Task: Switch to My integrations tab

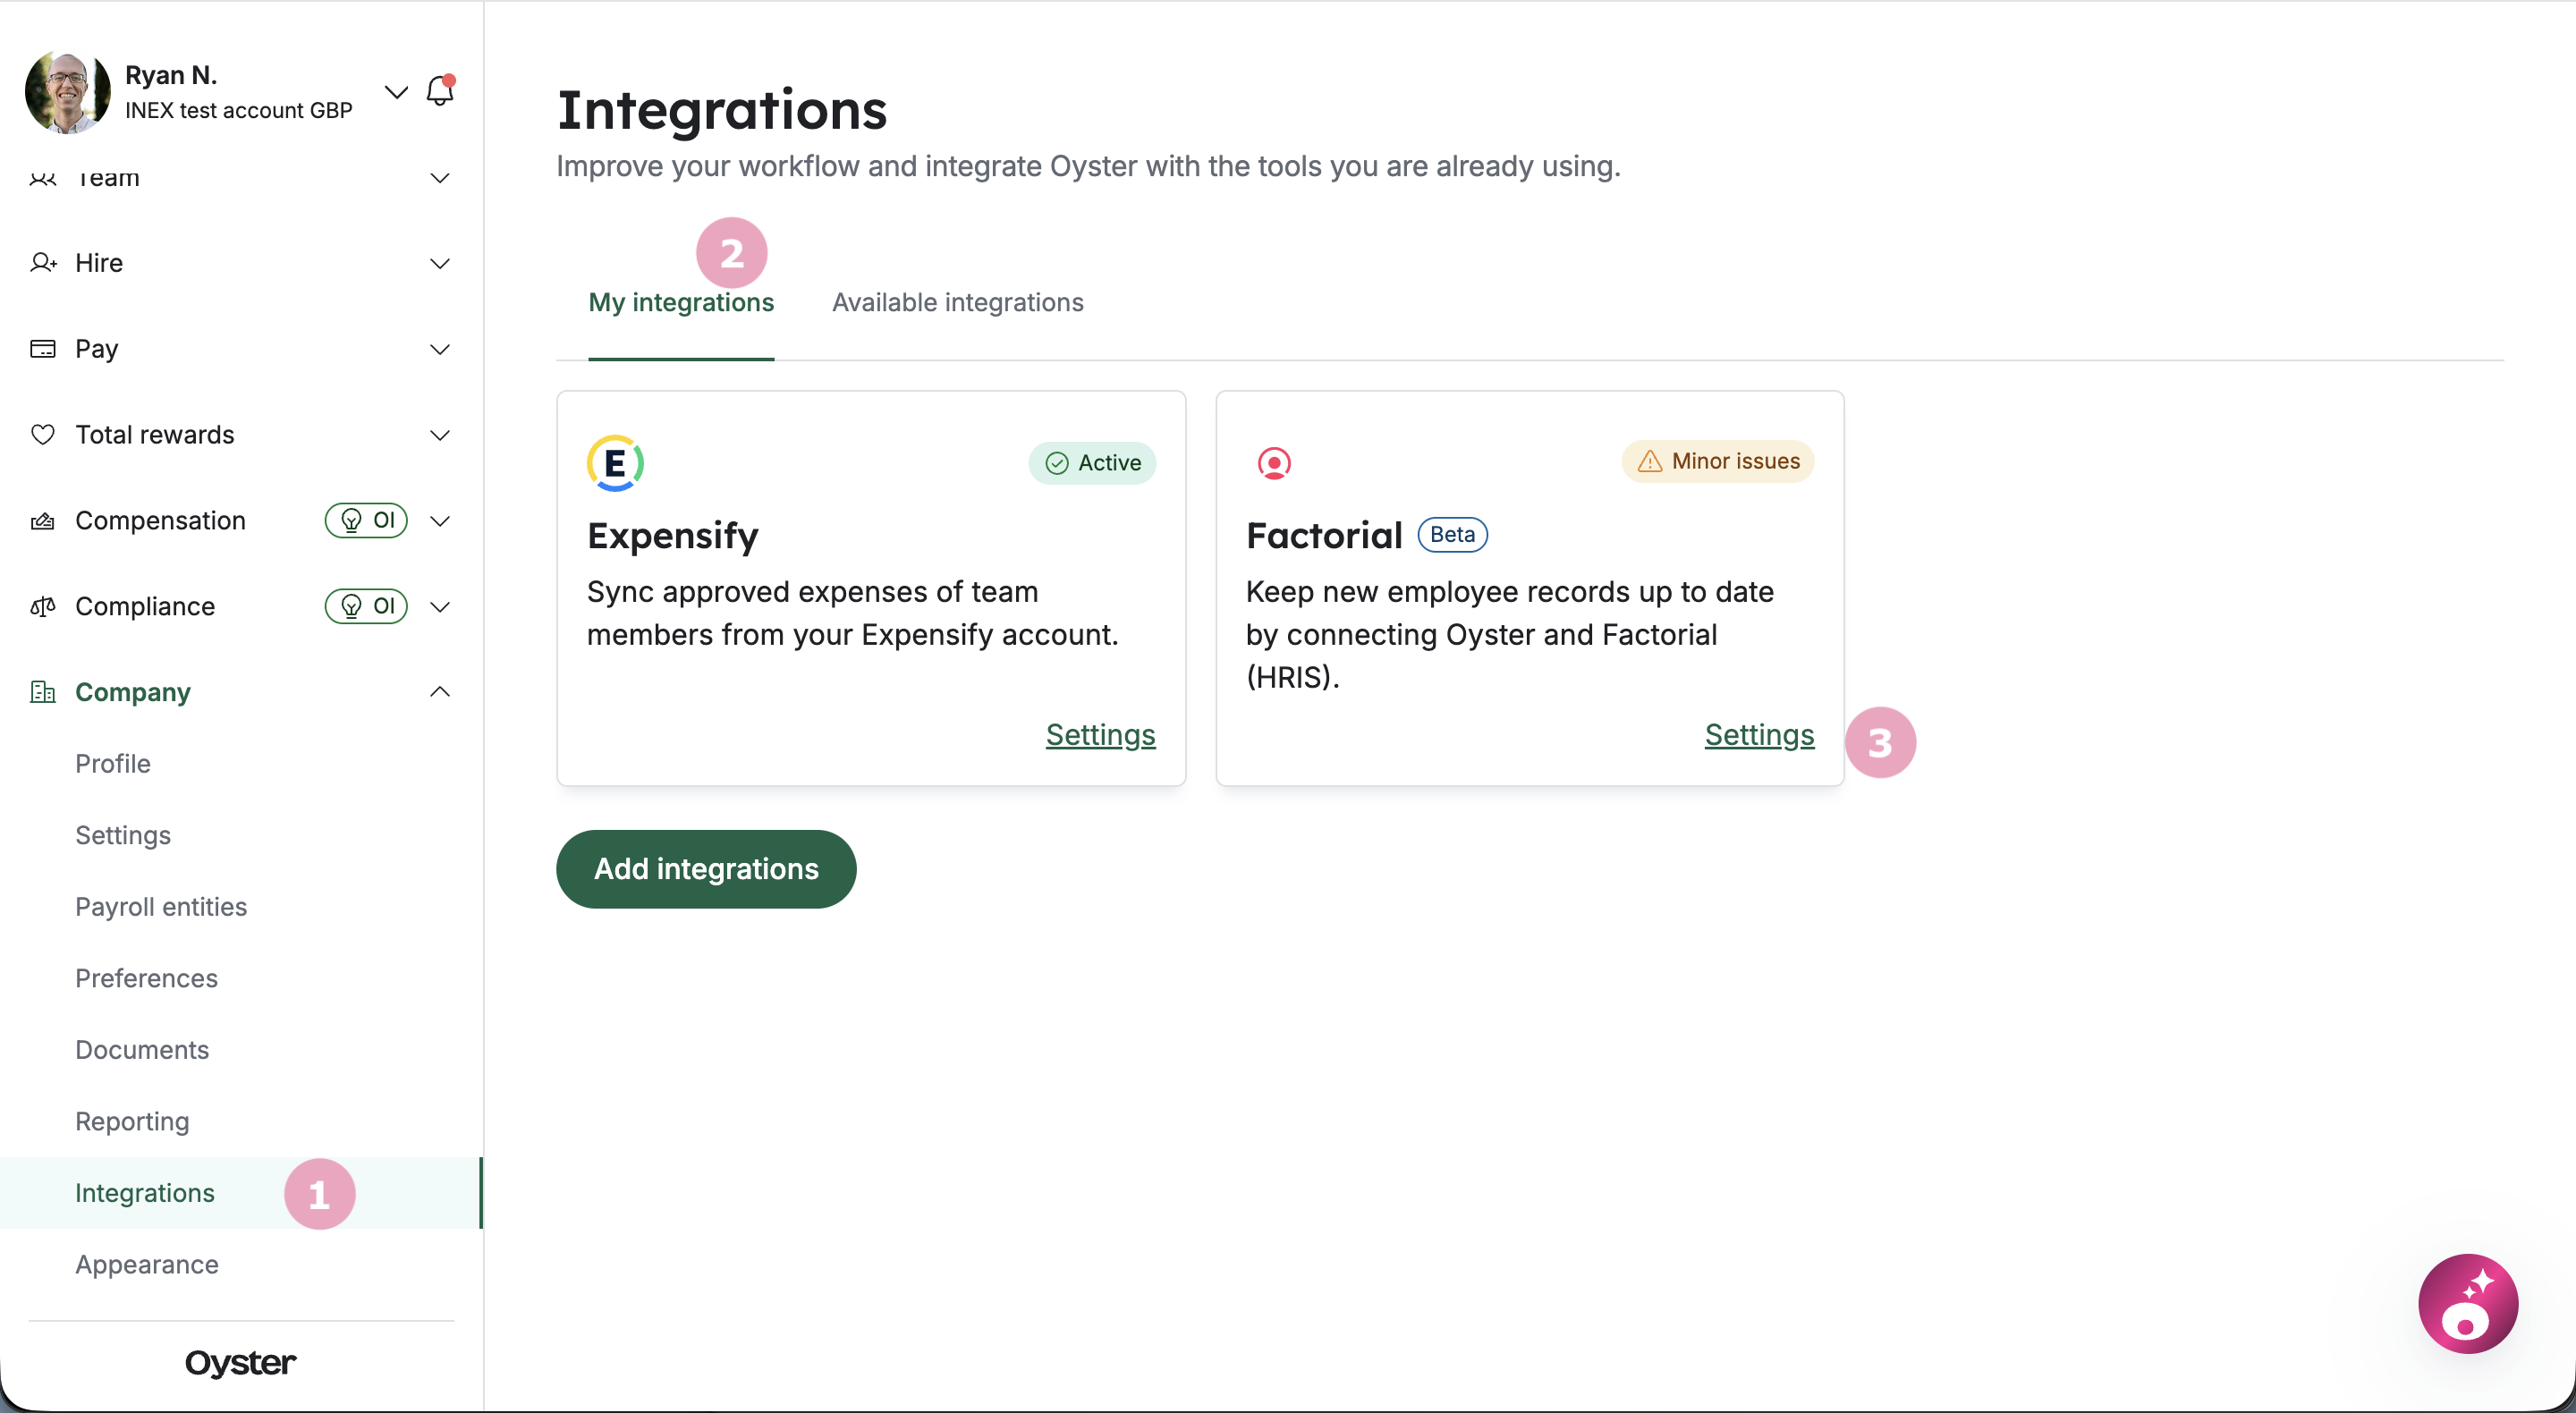Action: coord(681,302)
